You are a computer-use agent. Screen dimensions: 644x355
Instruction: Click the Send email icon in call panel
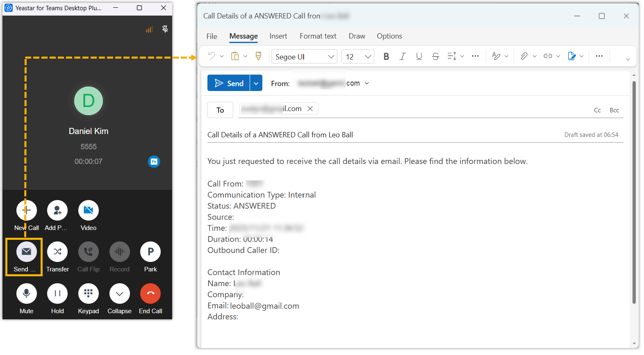pyautogui.click(x=26, y=252)
